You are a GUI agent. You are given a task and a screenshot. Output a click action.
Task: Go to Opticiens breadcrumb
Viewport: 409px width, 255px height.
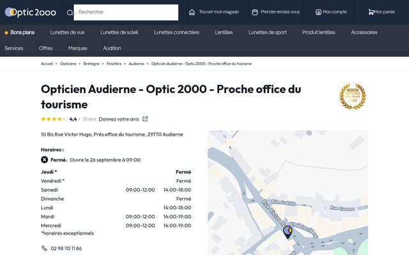(x=68, y=64)
